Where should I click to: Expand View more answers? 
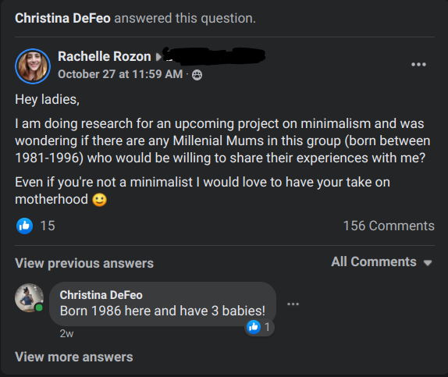click(74, 357)
